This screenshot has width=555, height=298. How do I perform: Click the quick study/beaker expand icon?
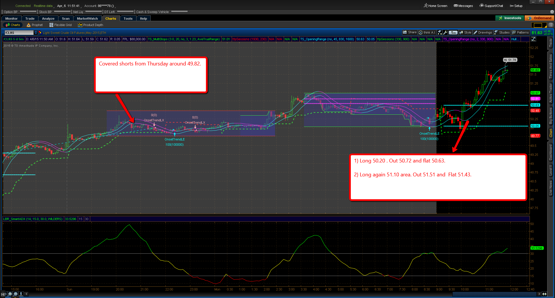[x=440, y=32]
